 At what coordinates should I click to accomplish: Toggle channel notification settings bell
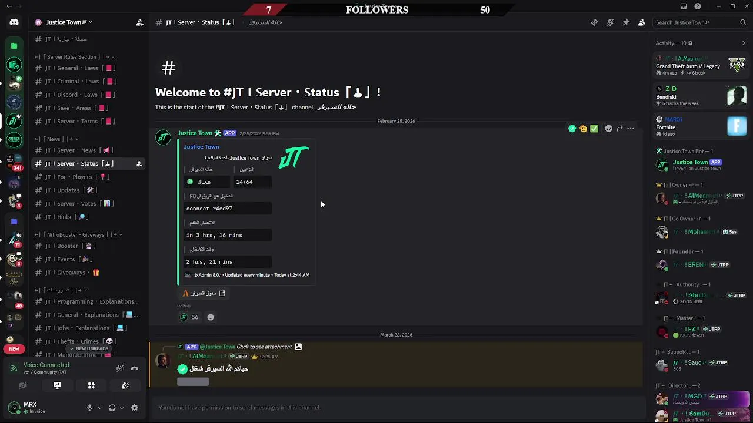pyautogui.click(x=610, y=22)
